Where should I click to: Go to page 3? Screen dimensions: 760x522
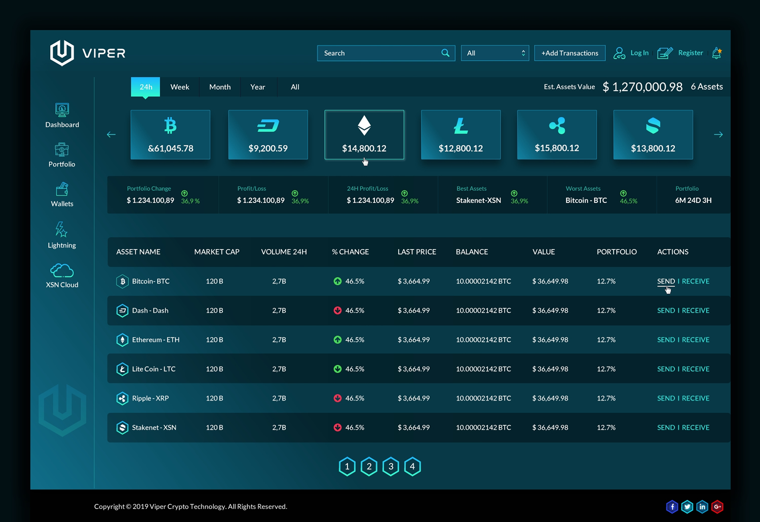pos(391,466)
